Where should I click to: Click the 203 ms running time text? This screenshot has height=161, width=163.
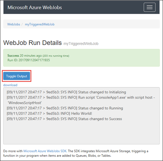click(56, 56)
